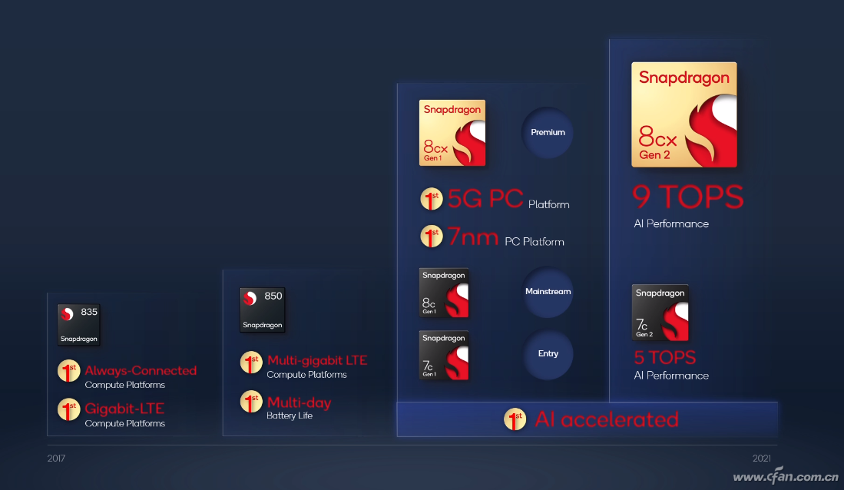The image size is (844, 490).
Task: Click the 1st badge beside Multi-gigabit LTE
Action: click(251, 363)
